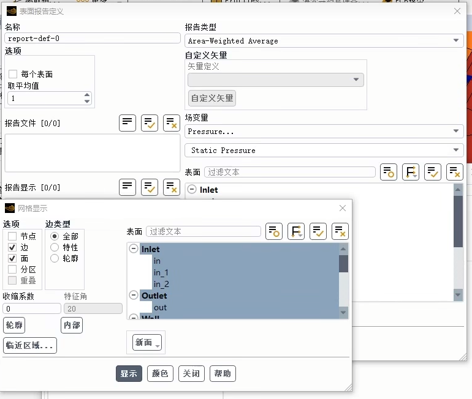Click the 轮廓 button below shrink factor
This screenshot has width=472, height=399.
[14, 325]
